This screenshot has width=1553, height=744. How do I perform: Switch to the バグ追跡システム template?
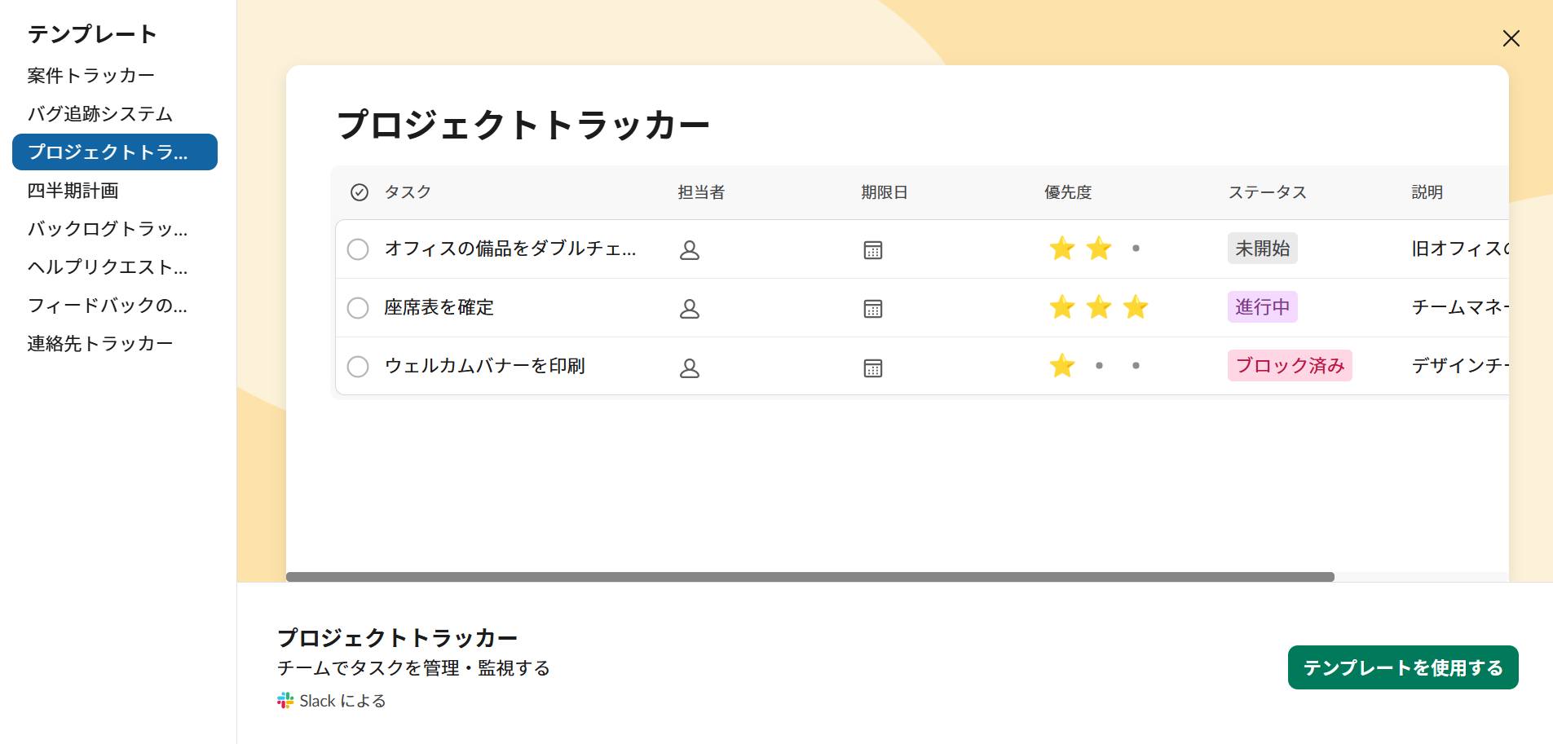[99, 114]
